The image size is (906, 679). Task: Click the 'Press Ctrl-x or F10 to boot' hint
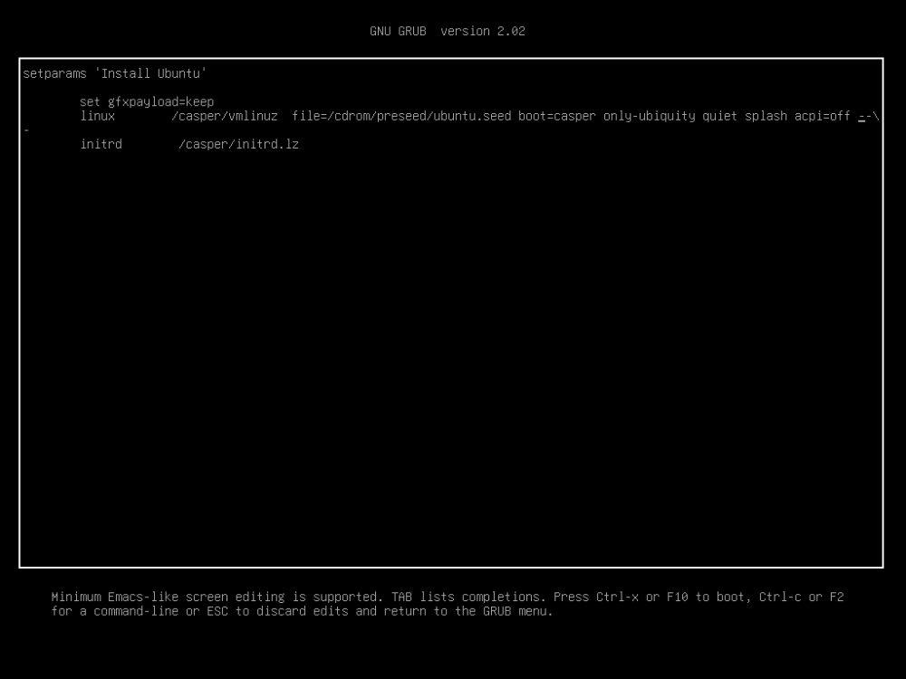[x=650, y=597]
